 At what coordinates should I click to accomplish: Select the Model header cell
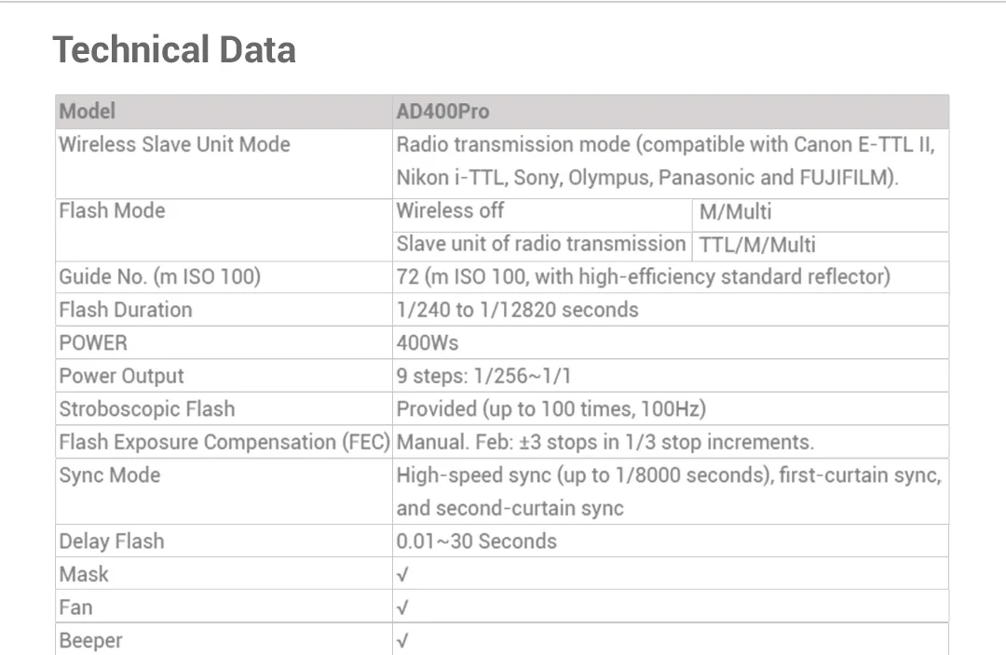coord(88,112)
